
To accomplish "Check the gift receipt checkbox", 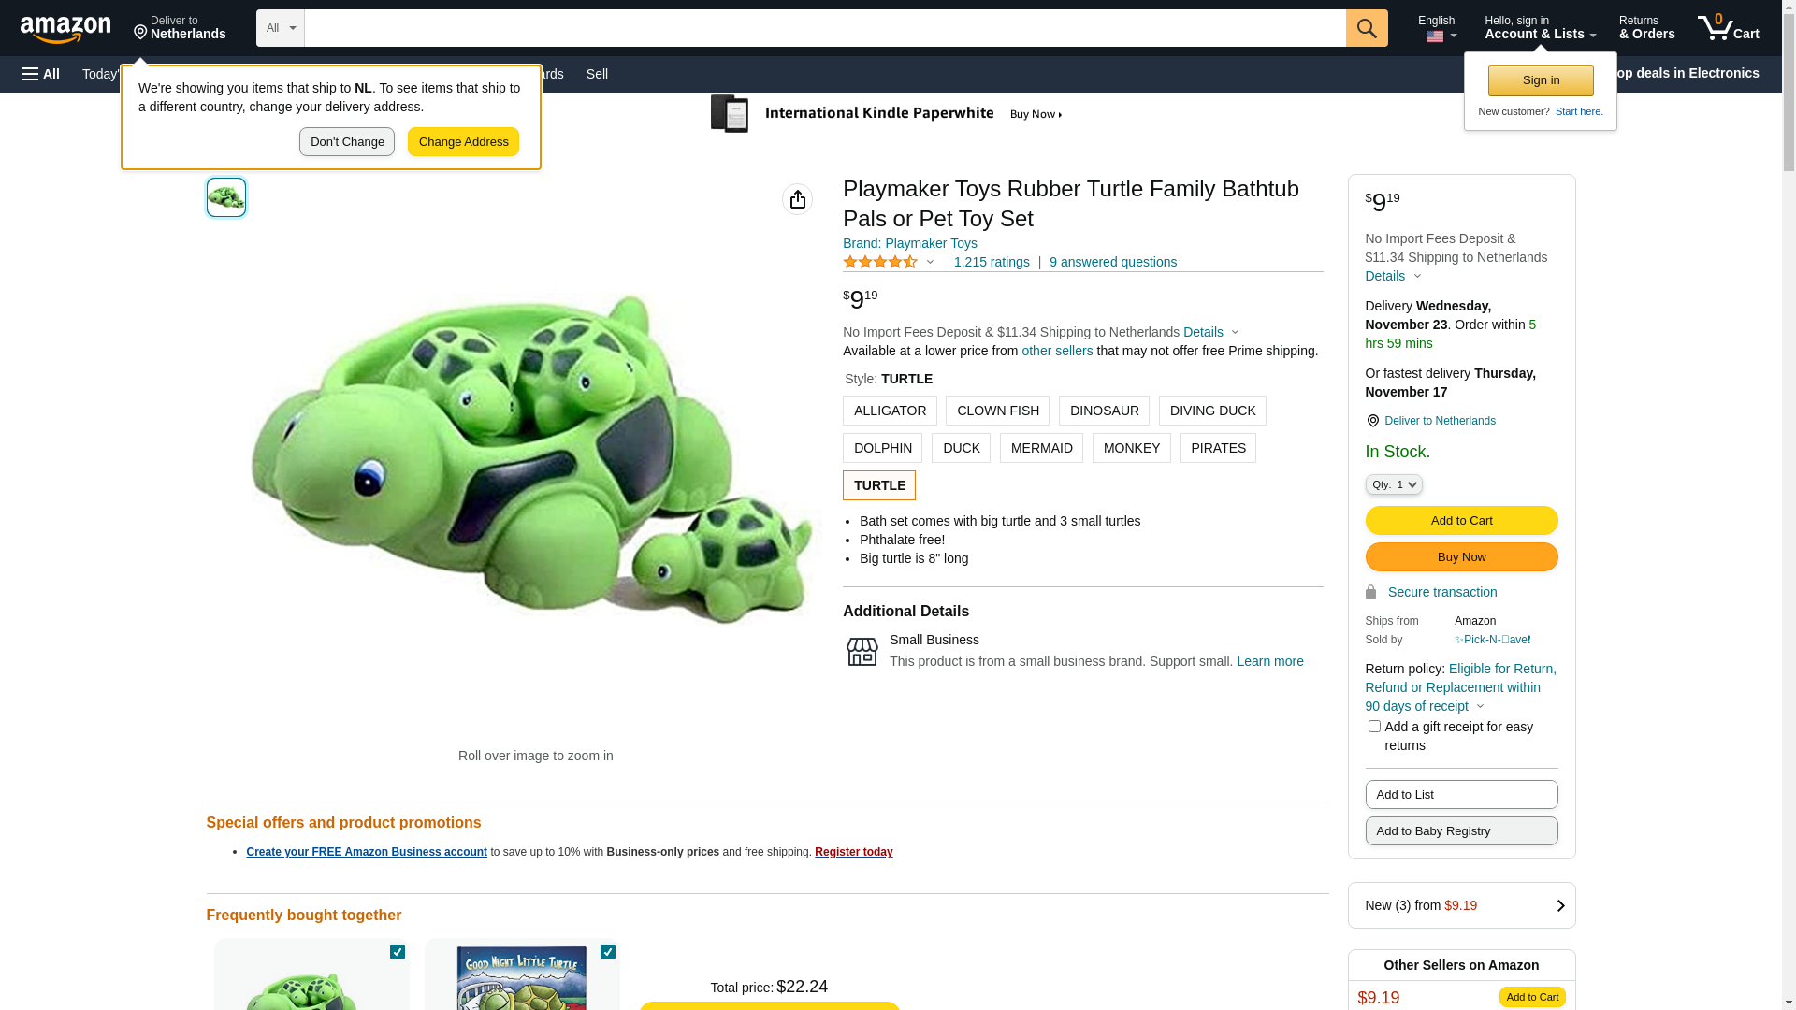I will [1374, 727].
